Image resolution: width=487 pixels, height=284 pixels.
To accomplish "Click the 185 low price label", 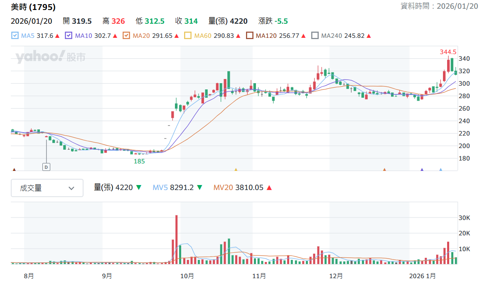I will (x=139, y=161).
